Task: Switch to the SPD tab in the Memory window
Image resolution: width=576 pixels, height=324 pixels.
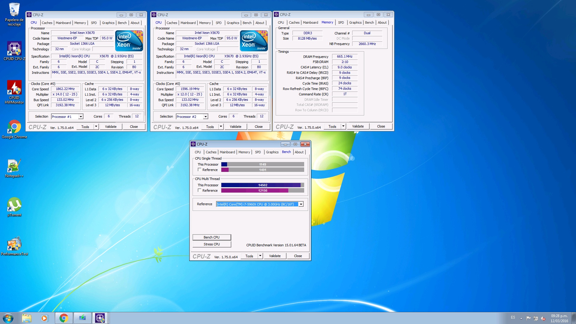Action: (341, 22)
